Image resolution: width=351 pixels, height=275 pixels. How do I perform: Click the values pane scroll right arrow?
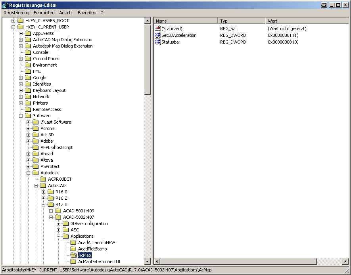coord(345,262)
